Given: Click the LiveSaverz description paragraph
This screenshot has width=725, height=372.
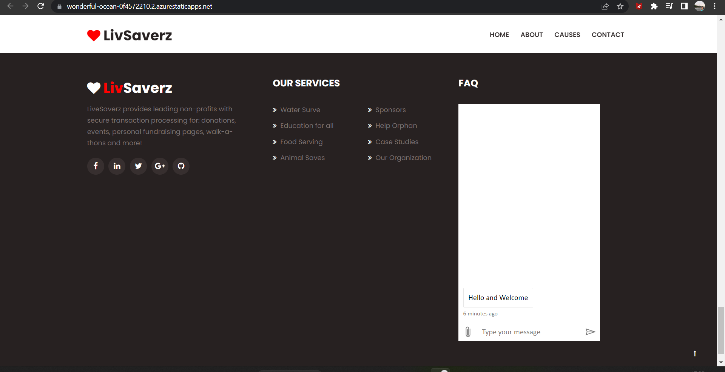Looking at the screenshot, I should 162,126.
